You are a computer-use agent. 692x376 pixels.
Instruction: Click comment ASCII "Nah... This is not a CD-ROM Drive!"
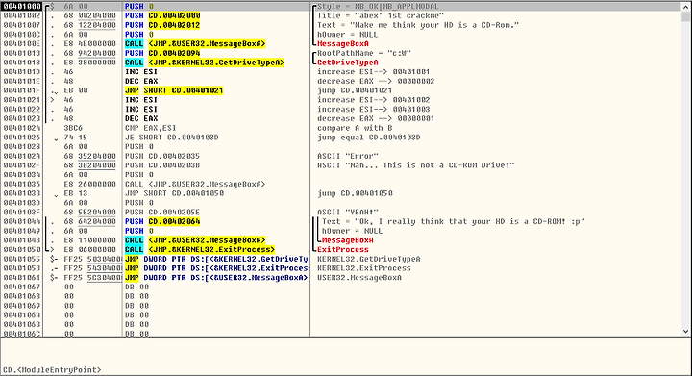pyautogui.click(x=416, y=165)
